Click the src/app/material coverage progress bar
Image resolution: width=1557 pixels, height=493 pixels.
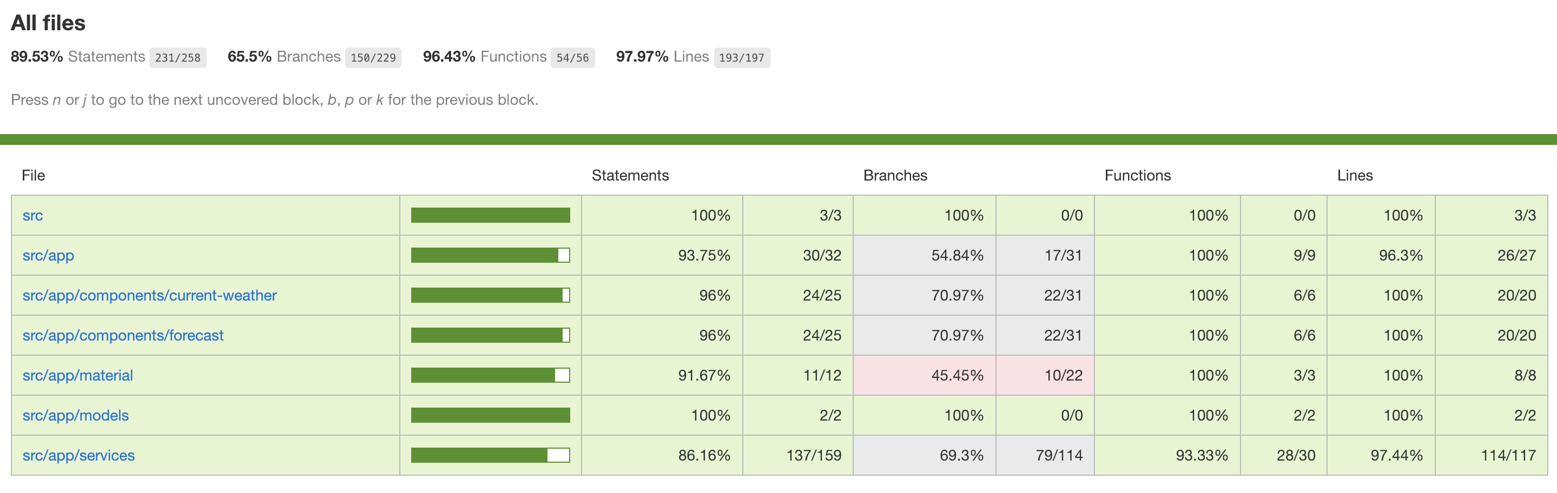click(490, 375)
